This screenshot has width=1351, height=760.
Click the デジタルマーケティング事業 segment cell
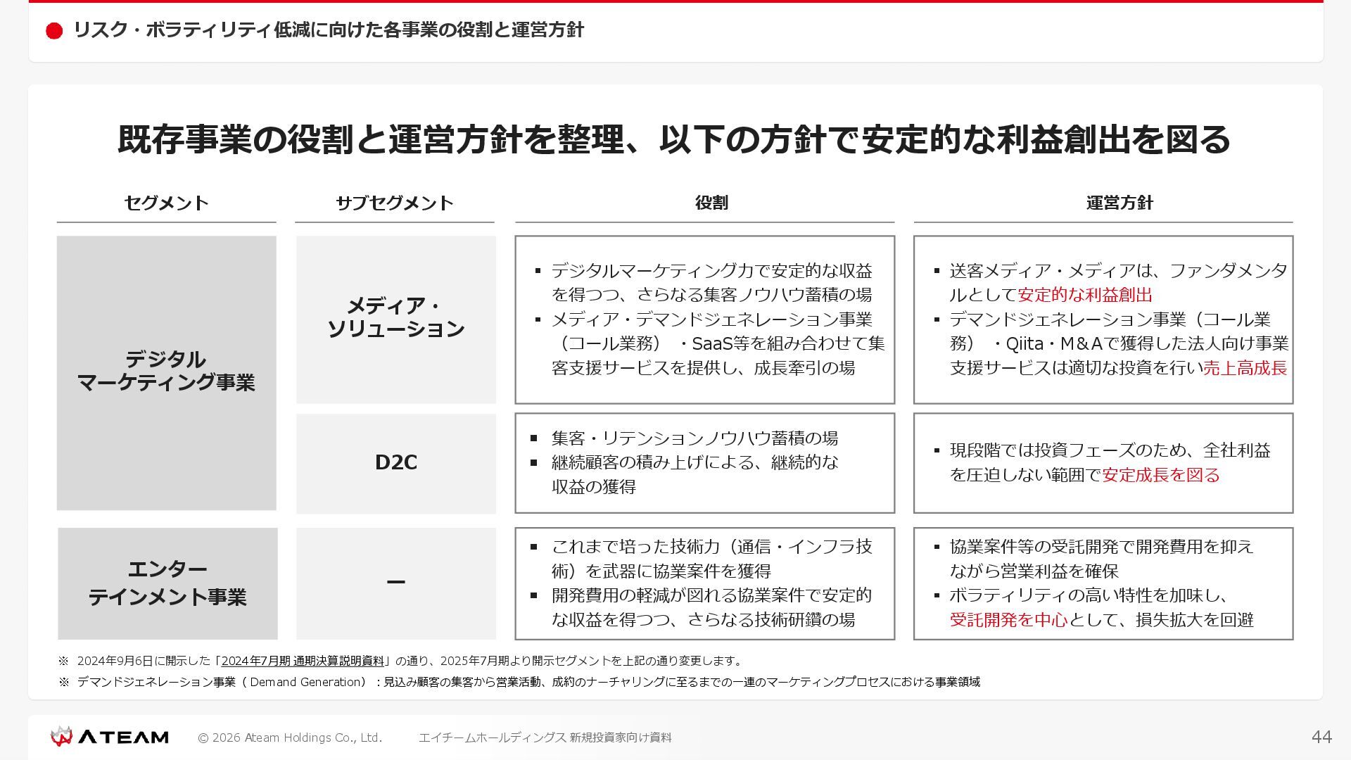pos(166,372)
